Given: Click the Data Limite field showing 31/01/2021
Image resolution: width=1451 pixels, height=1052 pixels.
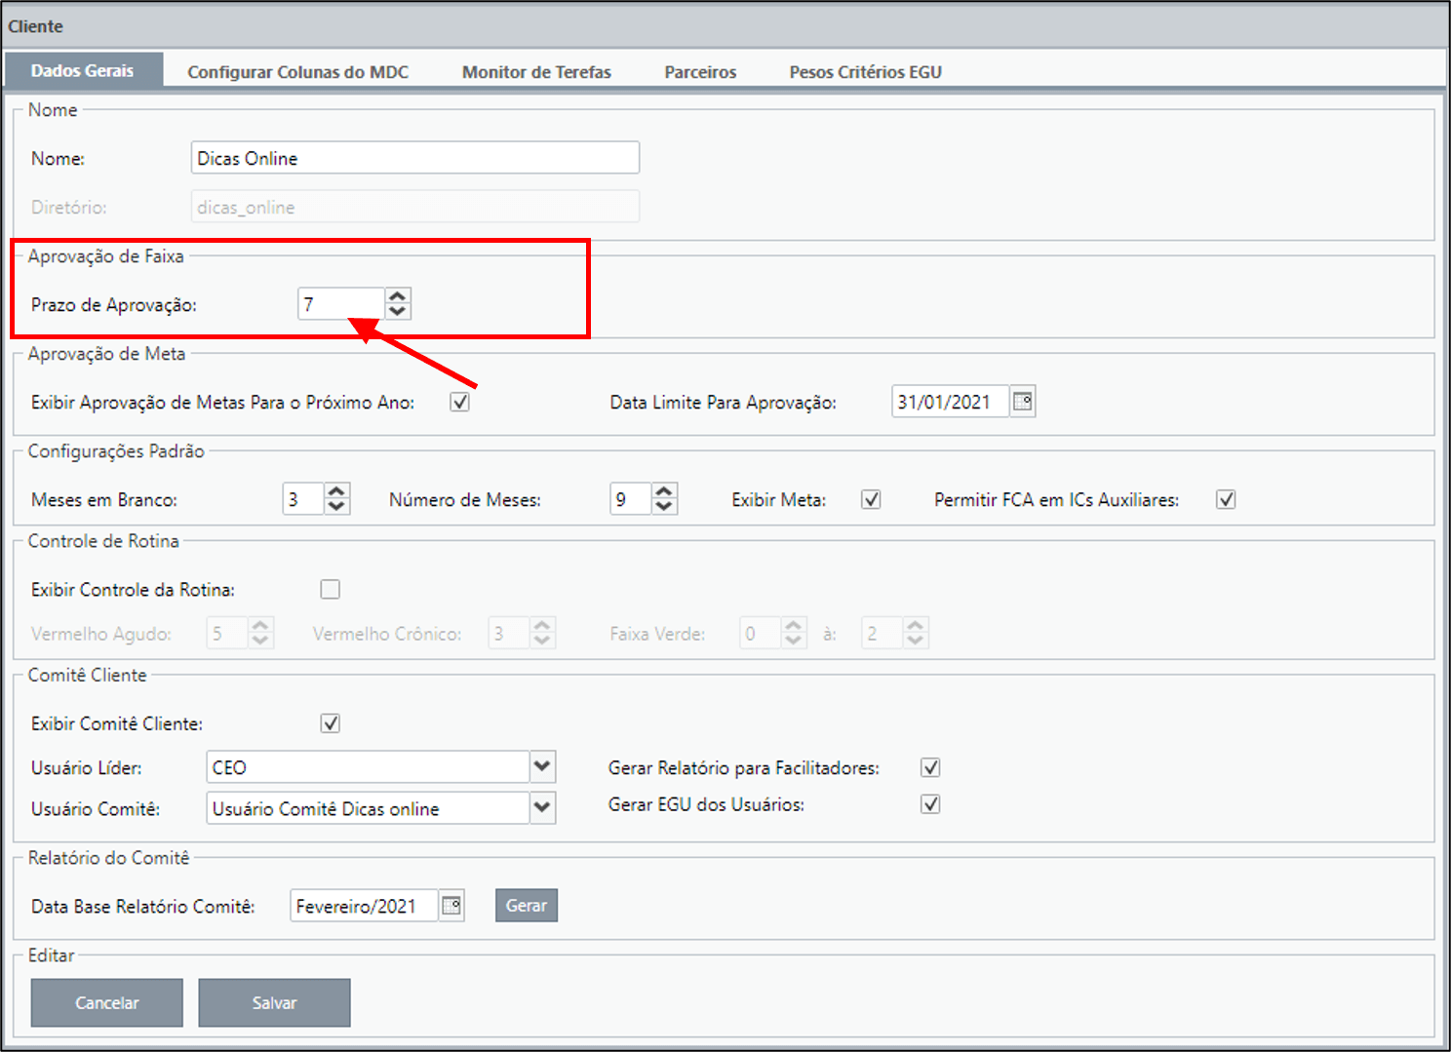Looking at the screenshot, I should tap(951, 402).
